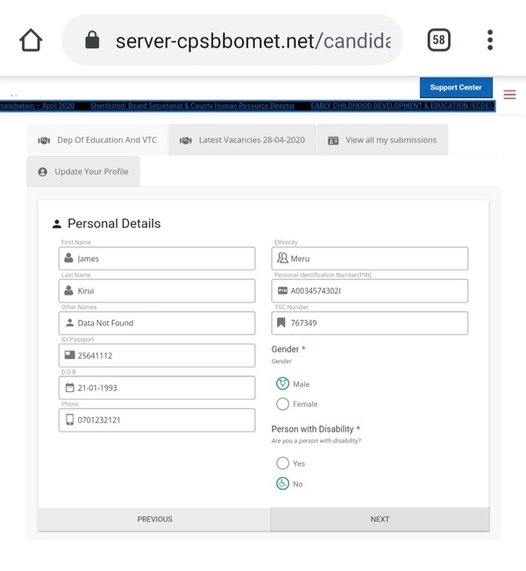Tap the padlock icon in the address bar

92,41
